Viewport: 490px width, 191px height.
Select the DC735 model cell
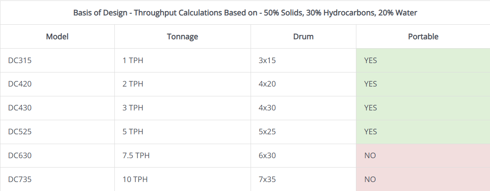(20, 179)
